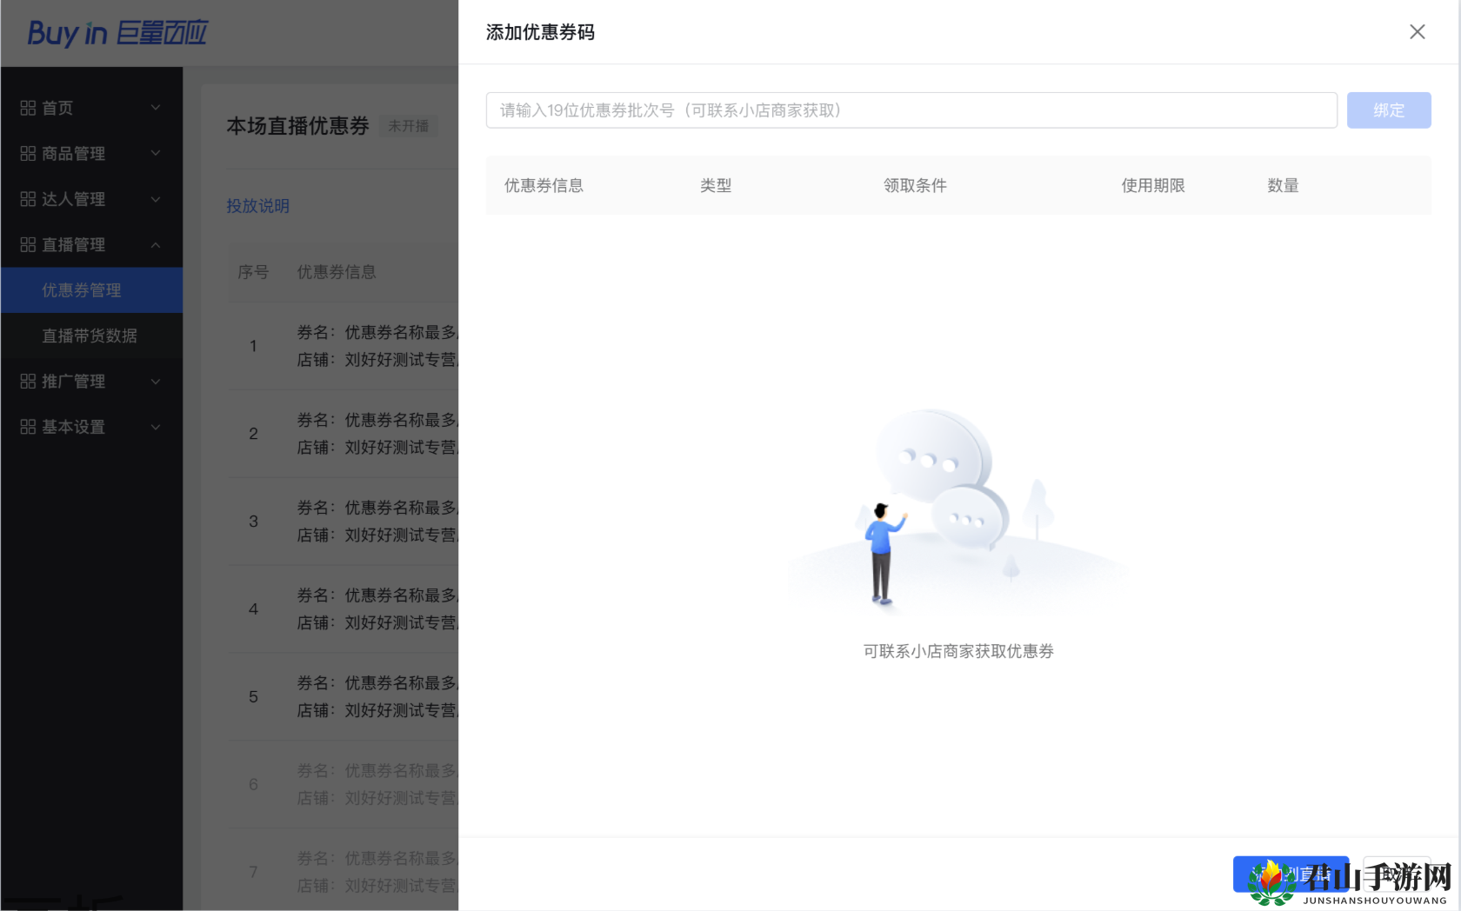Expand the 推广管理 menu chevron

point(156,381)
